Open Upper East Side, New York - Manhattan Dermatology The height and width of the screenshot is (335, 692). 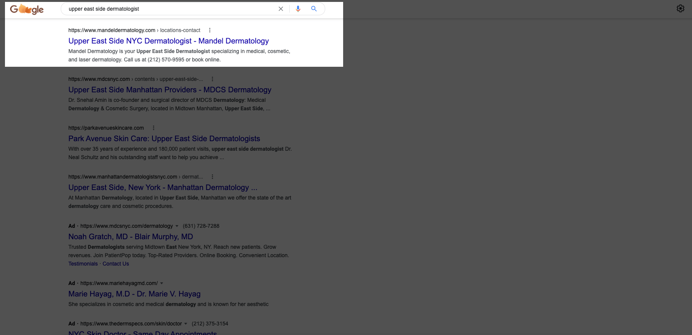pos(163,187)
